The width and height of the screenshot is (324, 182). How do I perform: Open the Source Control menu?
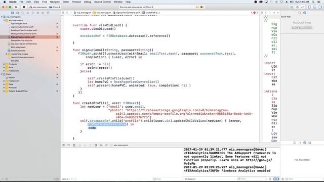point(102,2)
